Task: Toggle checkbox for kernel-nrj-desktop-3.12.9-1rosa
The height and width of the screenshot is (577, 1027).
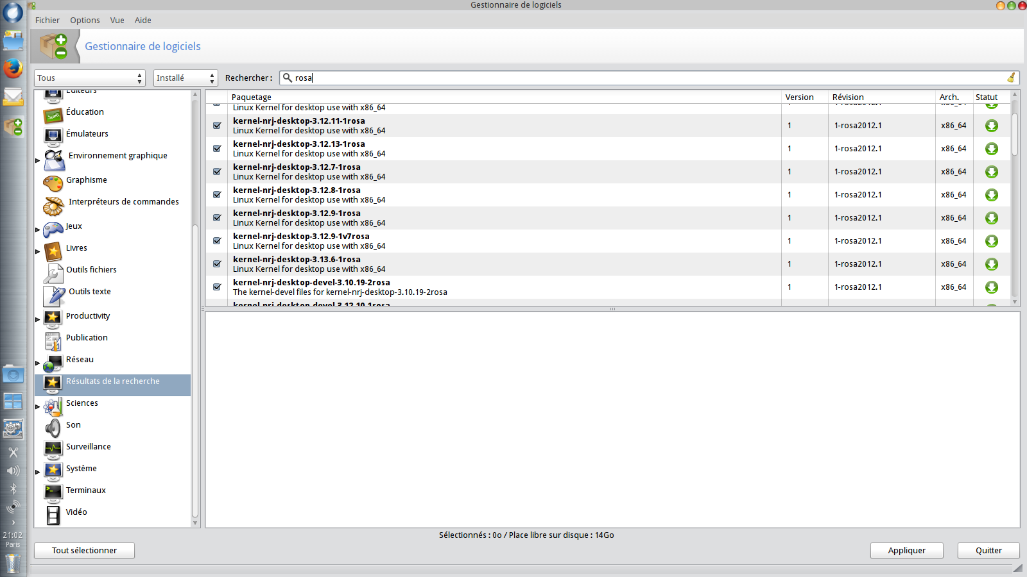Action: click(x=217, y=218)
